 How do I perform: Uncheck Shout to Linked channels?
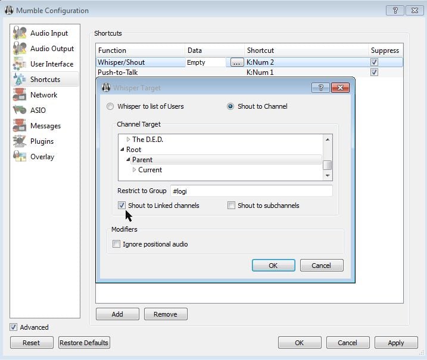tap(121, 206)
